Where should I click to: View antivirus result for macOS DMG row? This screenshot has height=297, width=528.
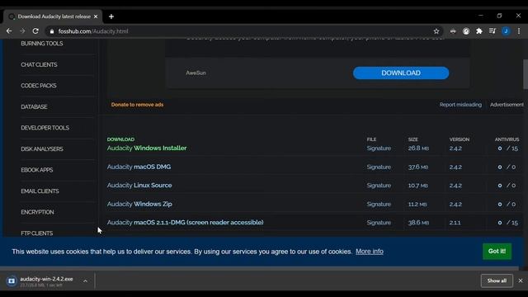(507, 167)
